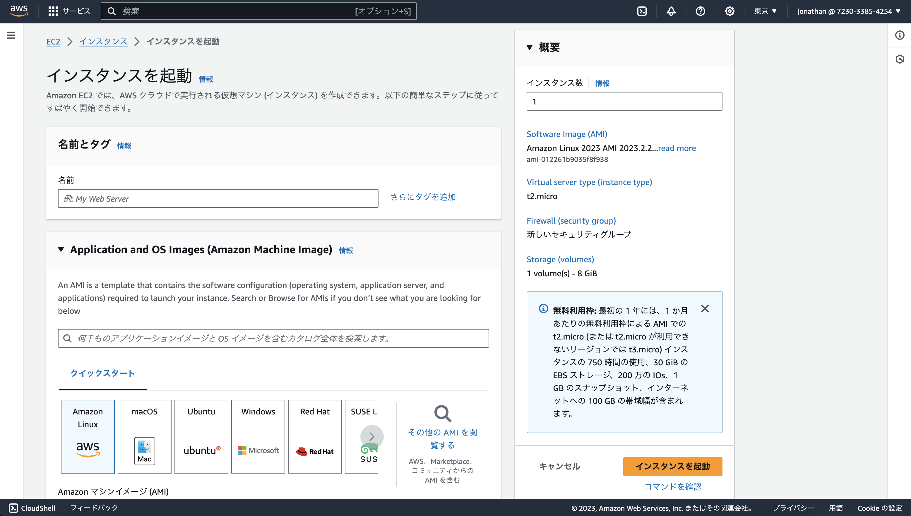
Task: Open notifications bell icon
Action: click(x=671, y=11)
